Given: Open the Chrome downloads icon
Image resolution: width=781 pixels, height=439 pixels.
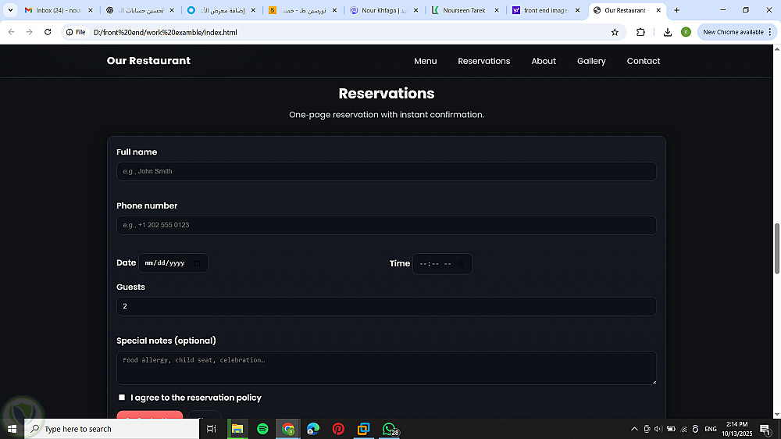Looking at the screenshot, I should coord(668,32).
